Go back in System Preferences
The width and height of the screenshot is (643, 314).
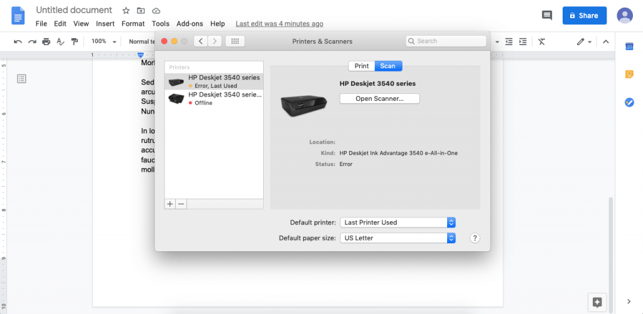click(200, 41)
